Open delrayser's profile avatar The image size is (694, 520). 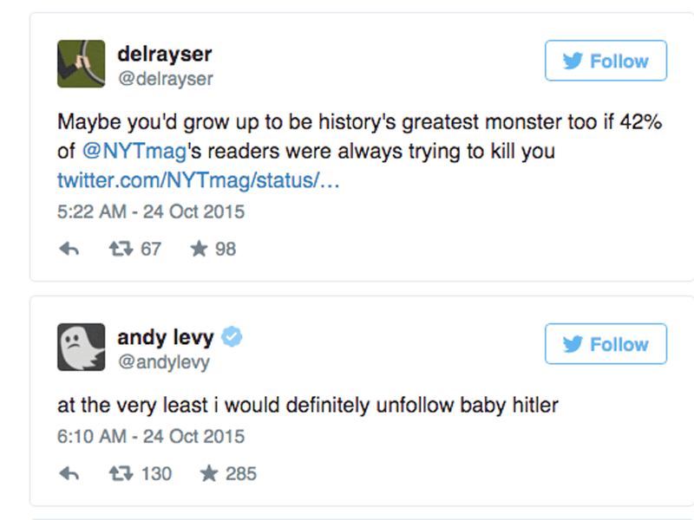(81, 63)
